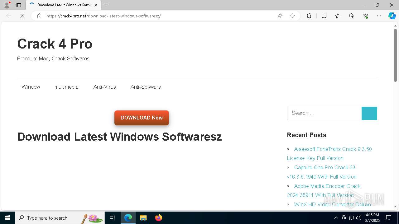Open the Anti-Virus menu item
Screen dimensions: 399x224
pos(105,87)
